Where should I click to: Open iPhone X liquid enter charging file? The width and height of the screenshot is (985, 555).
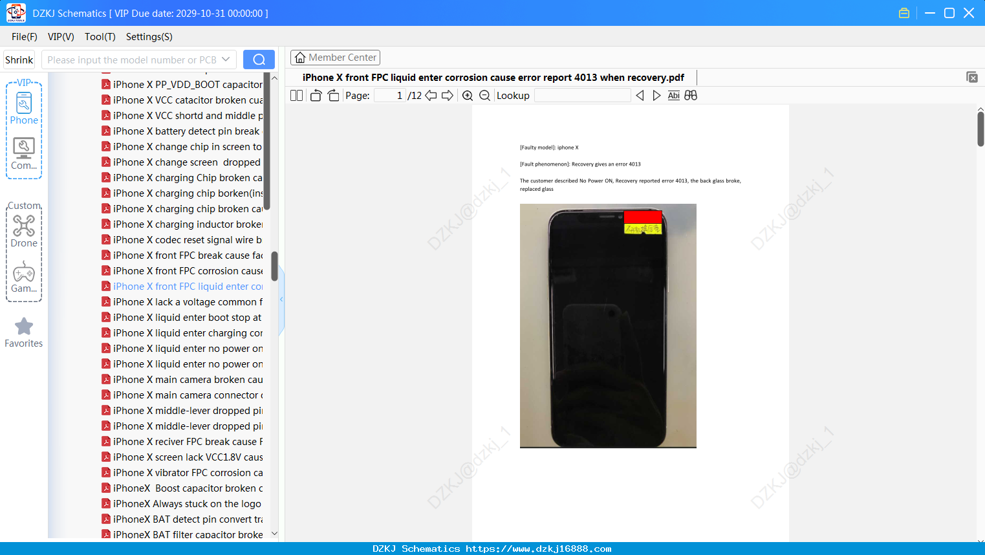182,333
